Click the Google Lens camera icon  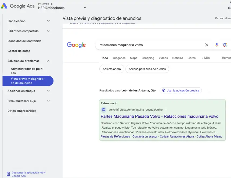[x=225, y=45]
